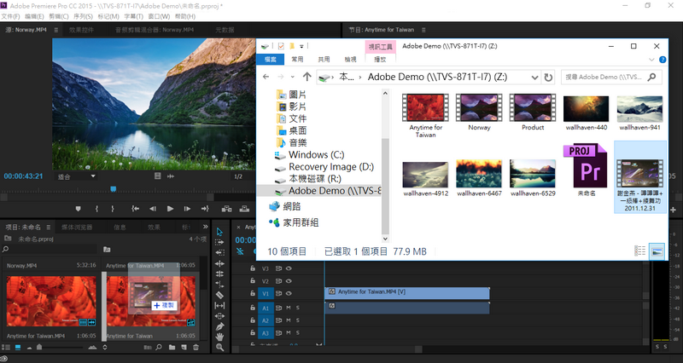Image resolution: width=683 pixels, height=363 pixels.
Task: Go to In point in Source monitor
Action: 136,209
